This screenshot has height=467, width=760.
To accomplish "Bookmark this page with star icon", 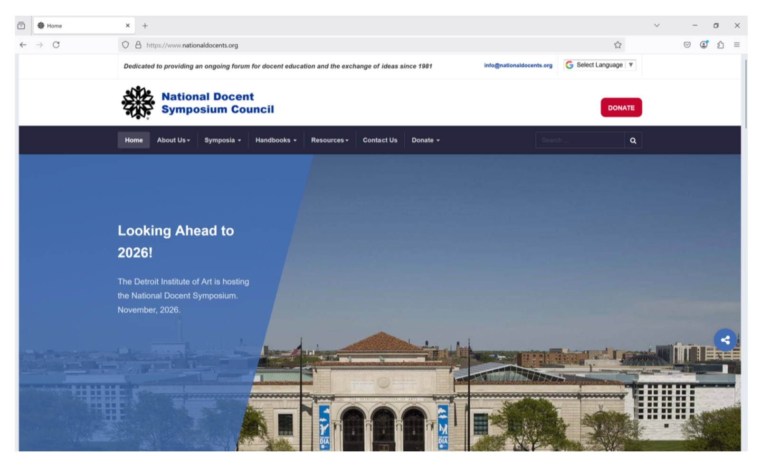I will click(x=617, y=45).
